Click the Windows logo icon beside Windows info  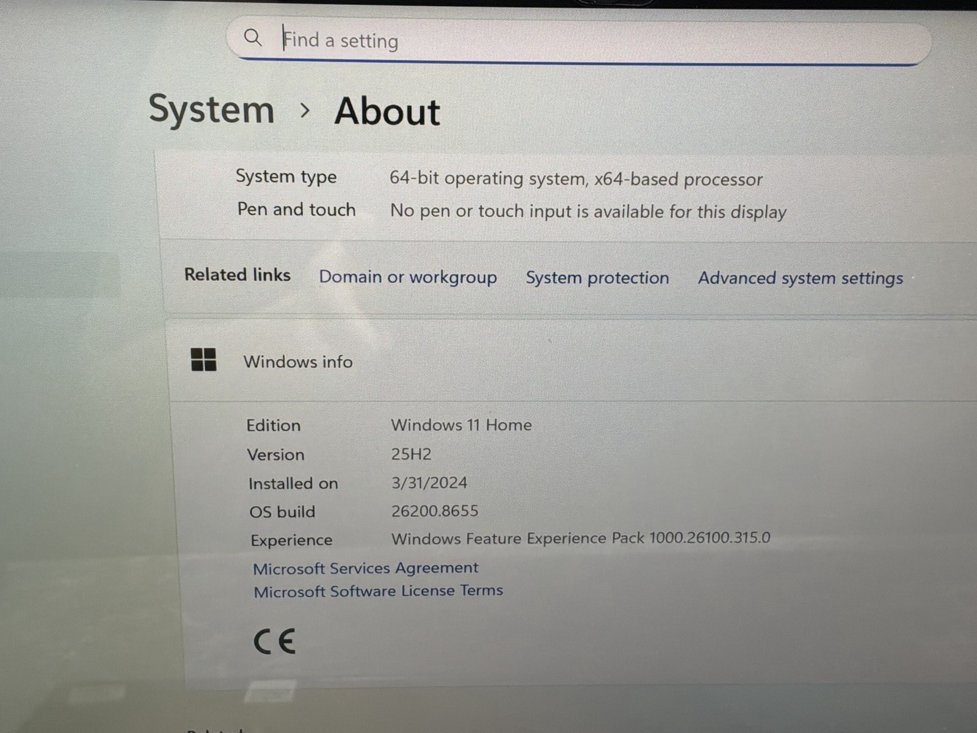(x=203, y=360)
